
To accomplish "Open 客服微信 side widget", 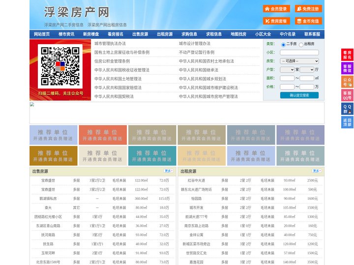I will pos(347,68).
